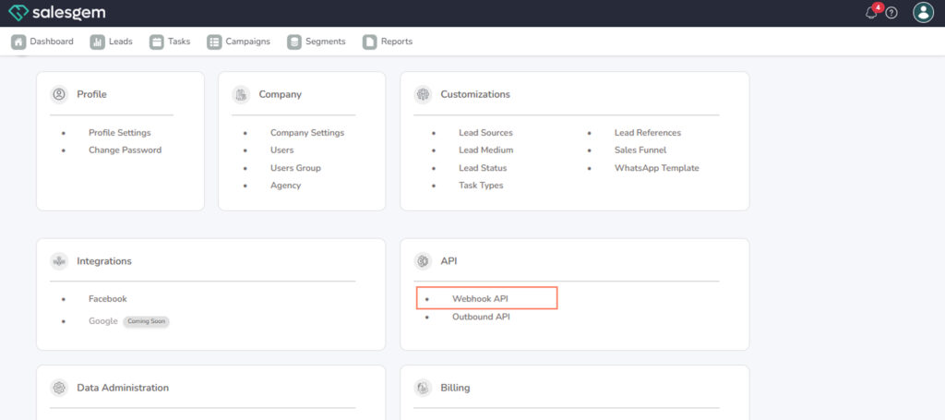Click the Data Administration card icon

click(59, 388)
